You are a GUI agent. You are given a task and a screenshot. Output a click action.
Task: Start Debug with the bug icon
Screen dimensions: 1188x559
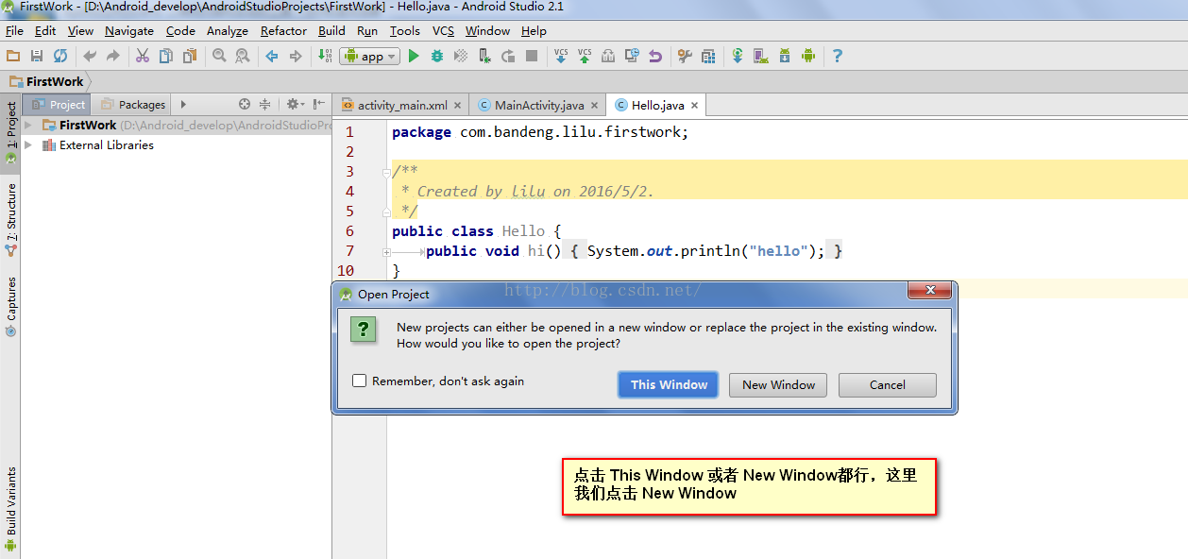tap(437, 57)
